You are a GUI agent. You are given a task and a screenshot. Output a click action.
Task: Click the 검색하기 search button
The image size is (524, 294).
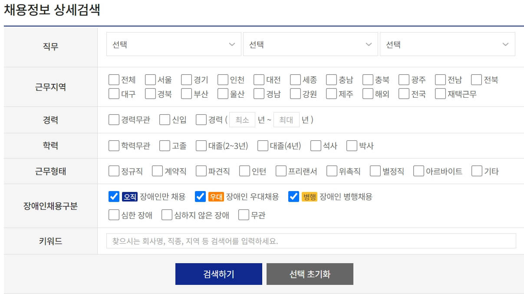218,274
